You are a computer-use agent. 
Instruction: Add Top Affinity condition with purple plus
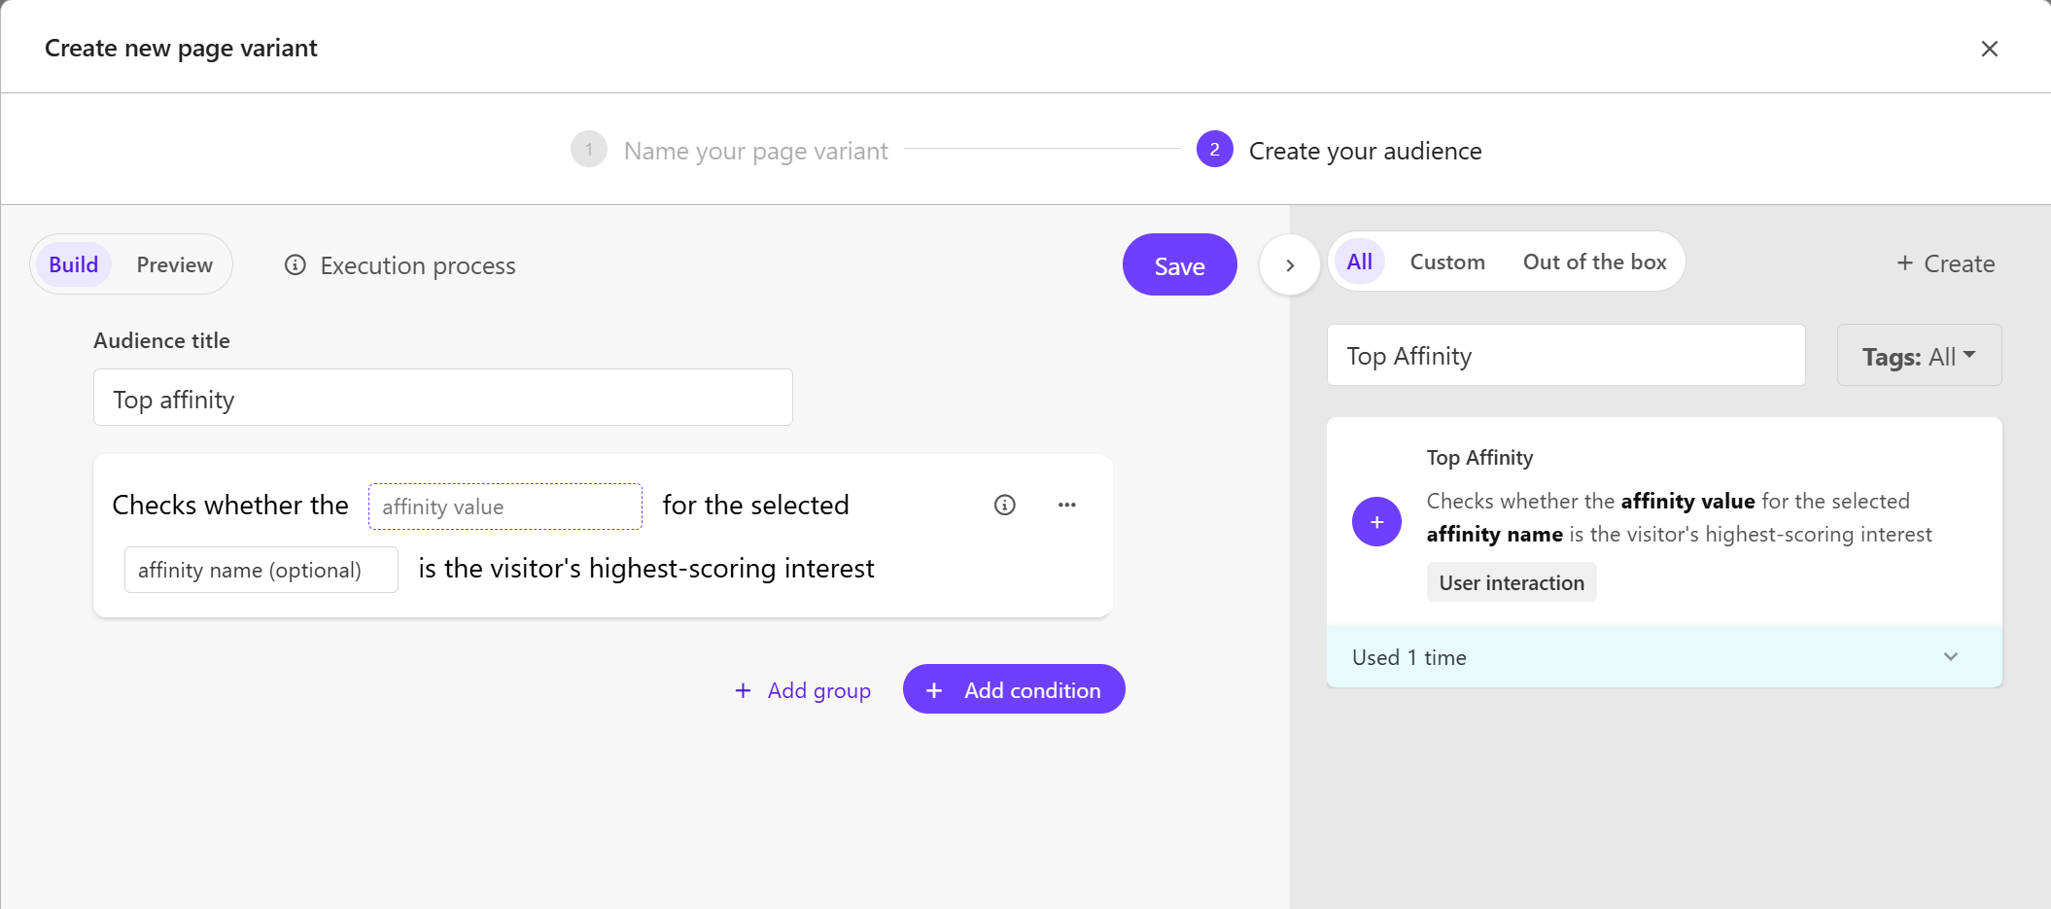(x=1376, y=522)
